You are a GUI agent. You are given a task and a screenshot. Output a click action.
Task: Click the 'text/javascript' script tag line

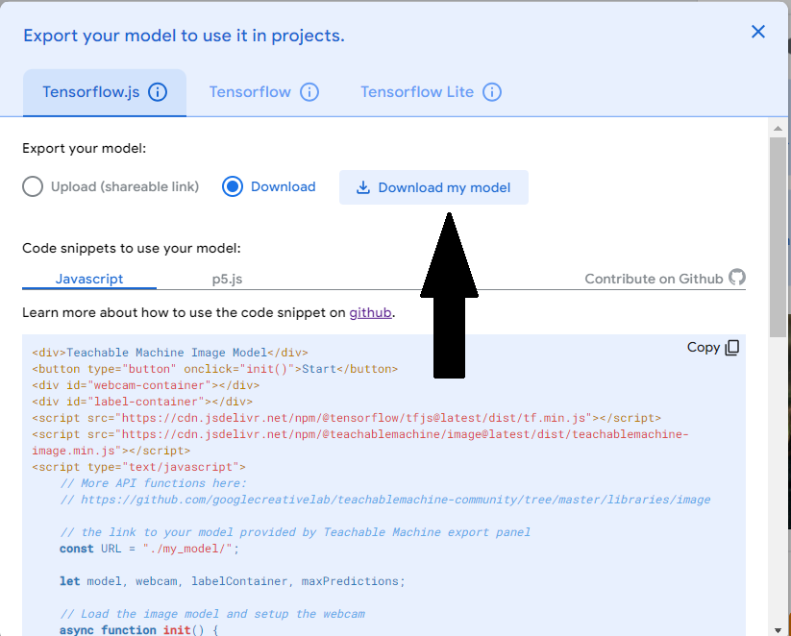[138, 467]
